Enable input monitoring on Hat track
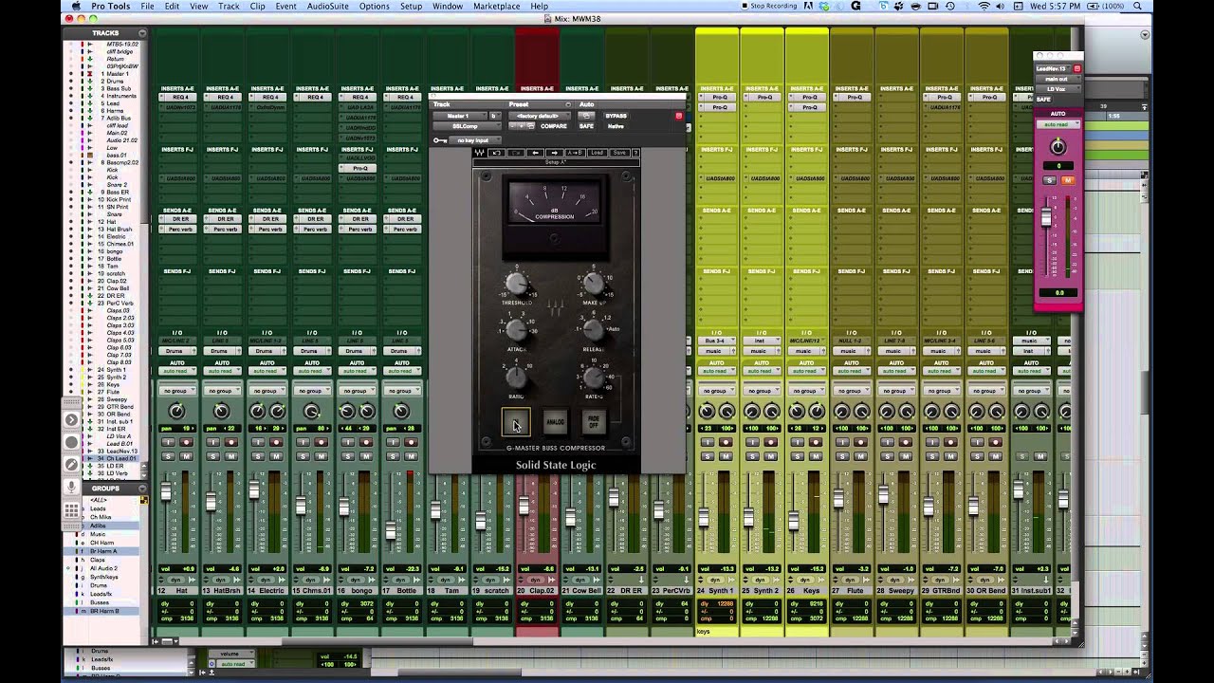Viewport: 1214px width, 683px height. [x=168, y=442]
